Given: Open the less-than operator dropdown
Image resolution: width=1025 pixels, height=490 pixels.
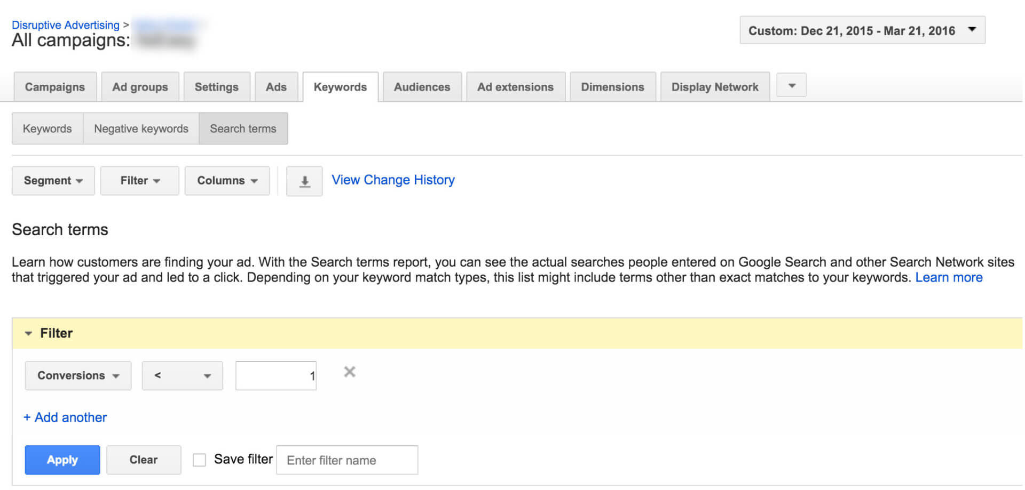Looking at the screenshot, I should pos(182,375).
